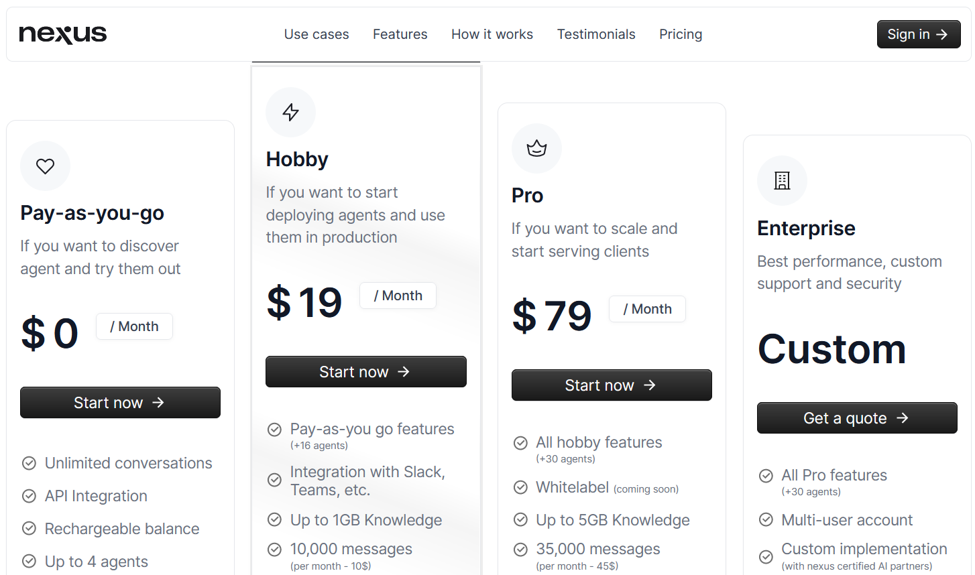Open the Testimonials nav link
975x575 pixels.
[596, 34]
